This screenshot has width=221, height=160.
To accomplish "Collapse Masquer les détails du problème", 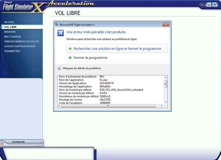I will (79, 68).
